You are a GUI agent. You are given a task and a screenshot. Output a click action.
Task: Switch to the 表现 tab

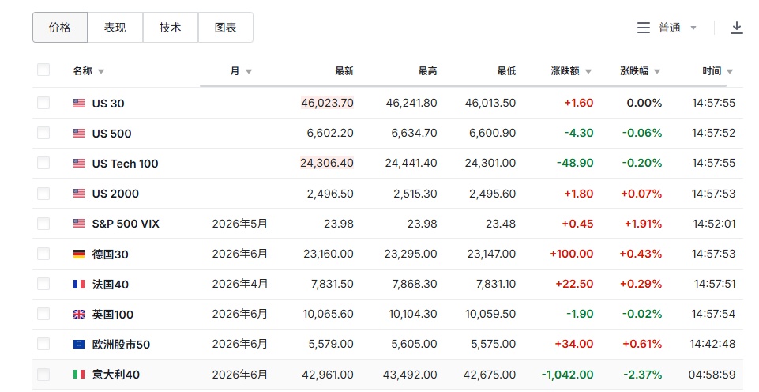pyautogui.click(x=115, y=28)
